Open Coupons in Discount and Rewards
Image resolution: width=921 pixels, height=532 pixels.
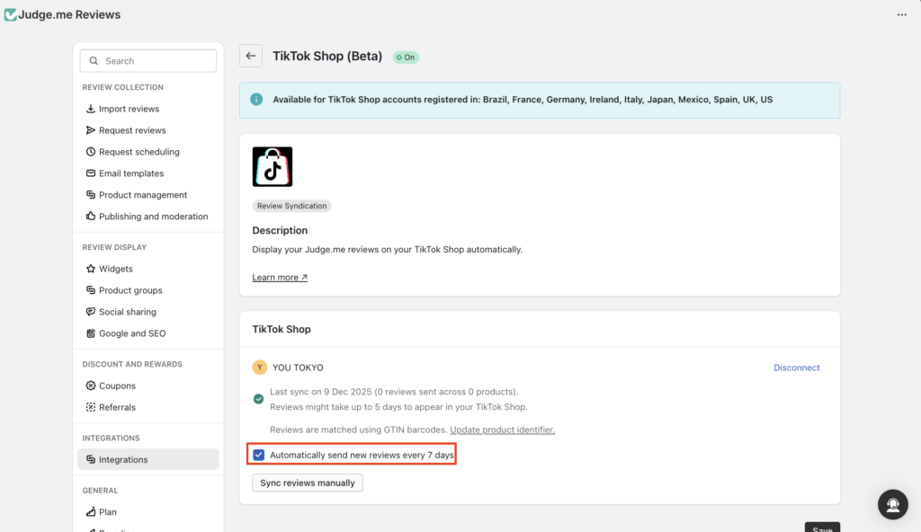point(117,386)
